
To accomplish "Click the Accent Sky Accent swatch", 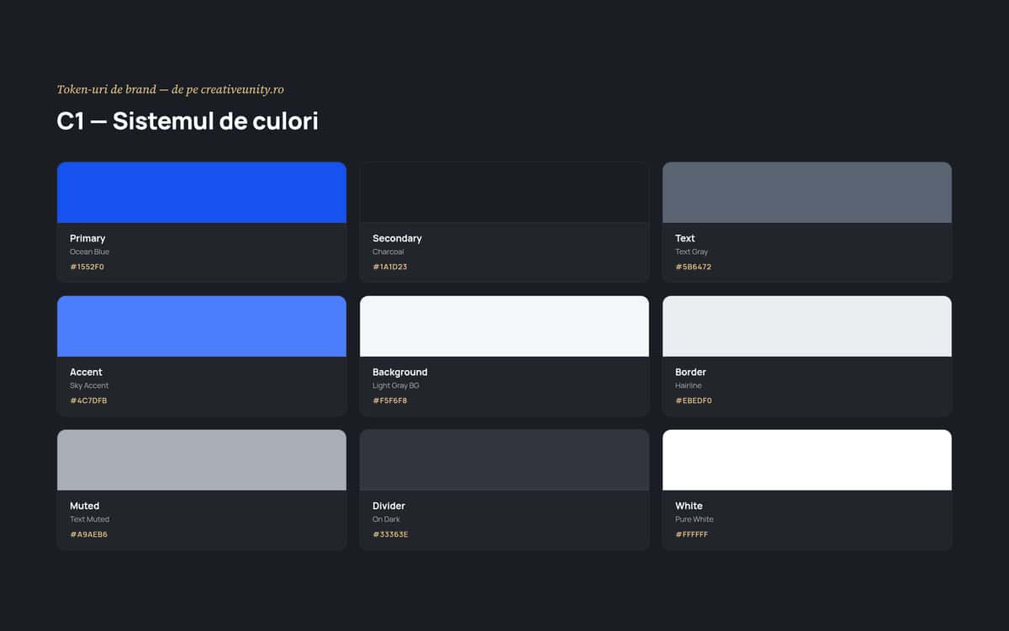I will tap(202, 326).
